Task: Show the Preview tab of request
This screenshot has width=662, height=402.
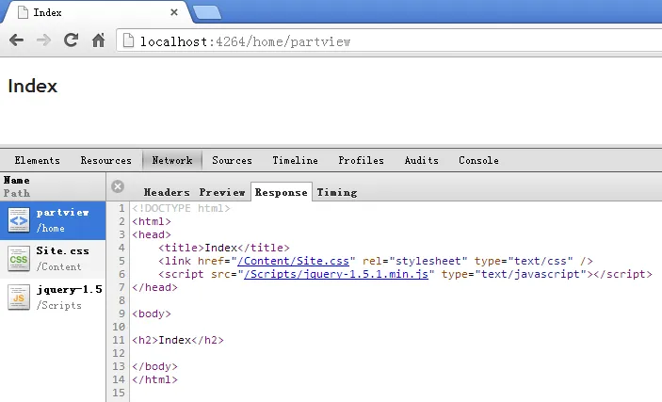Action: pyautogui.click(x=222, y=193)
